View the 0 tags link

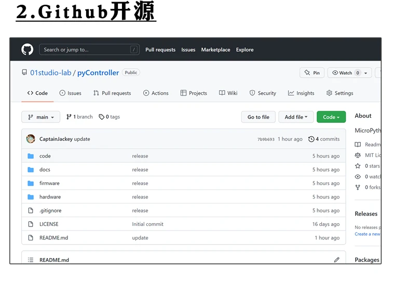coord(109,117)
